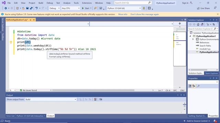This screenshot has height=123, width=220.
Task: Click the Home icon in Solution Explorer
Action: tap(198, 24)
